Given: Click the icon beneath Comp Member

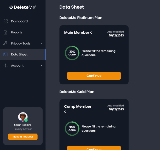Looking at the screenshot, I should (65, 112).
